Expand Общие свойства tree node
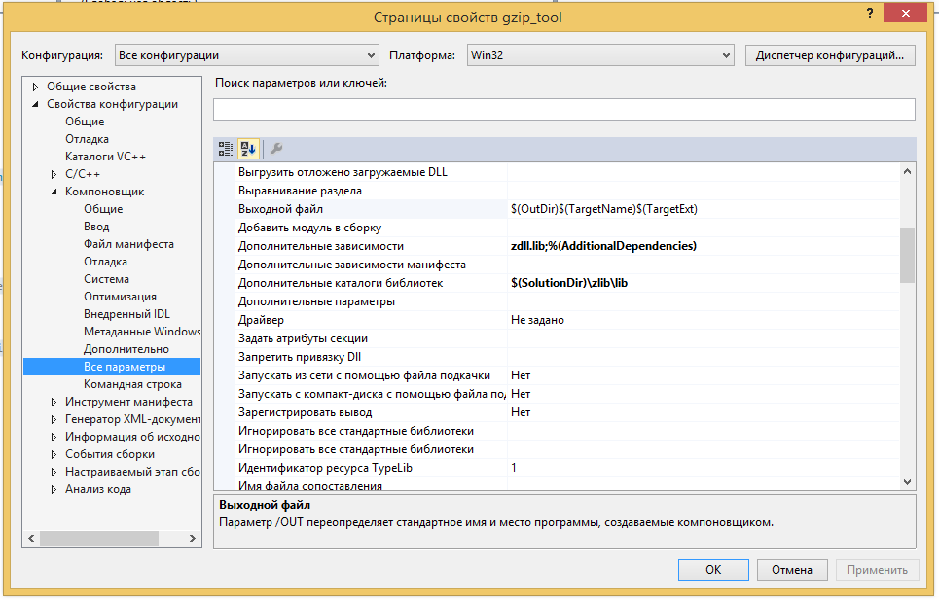The image size is (939, 600). click(x=35, y=87)
